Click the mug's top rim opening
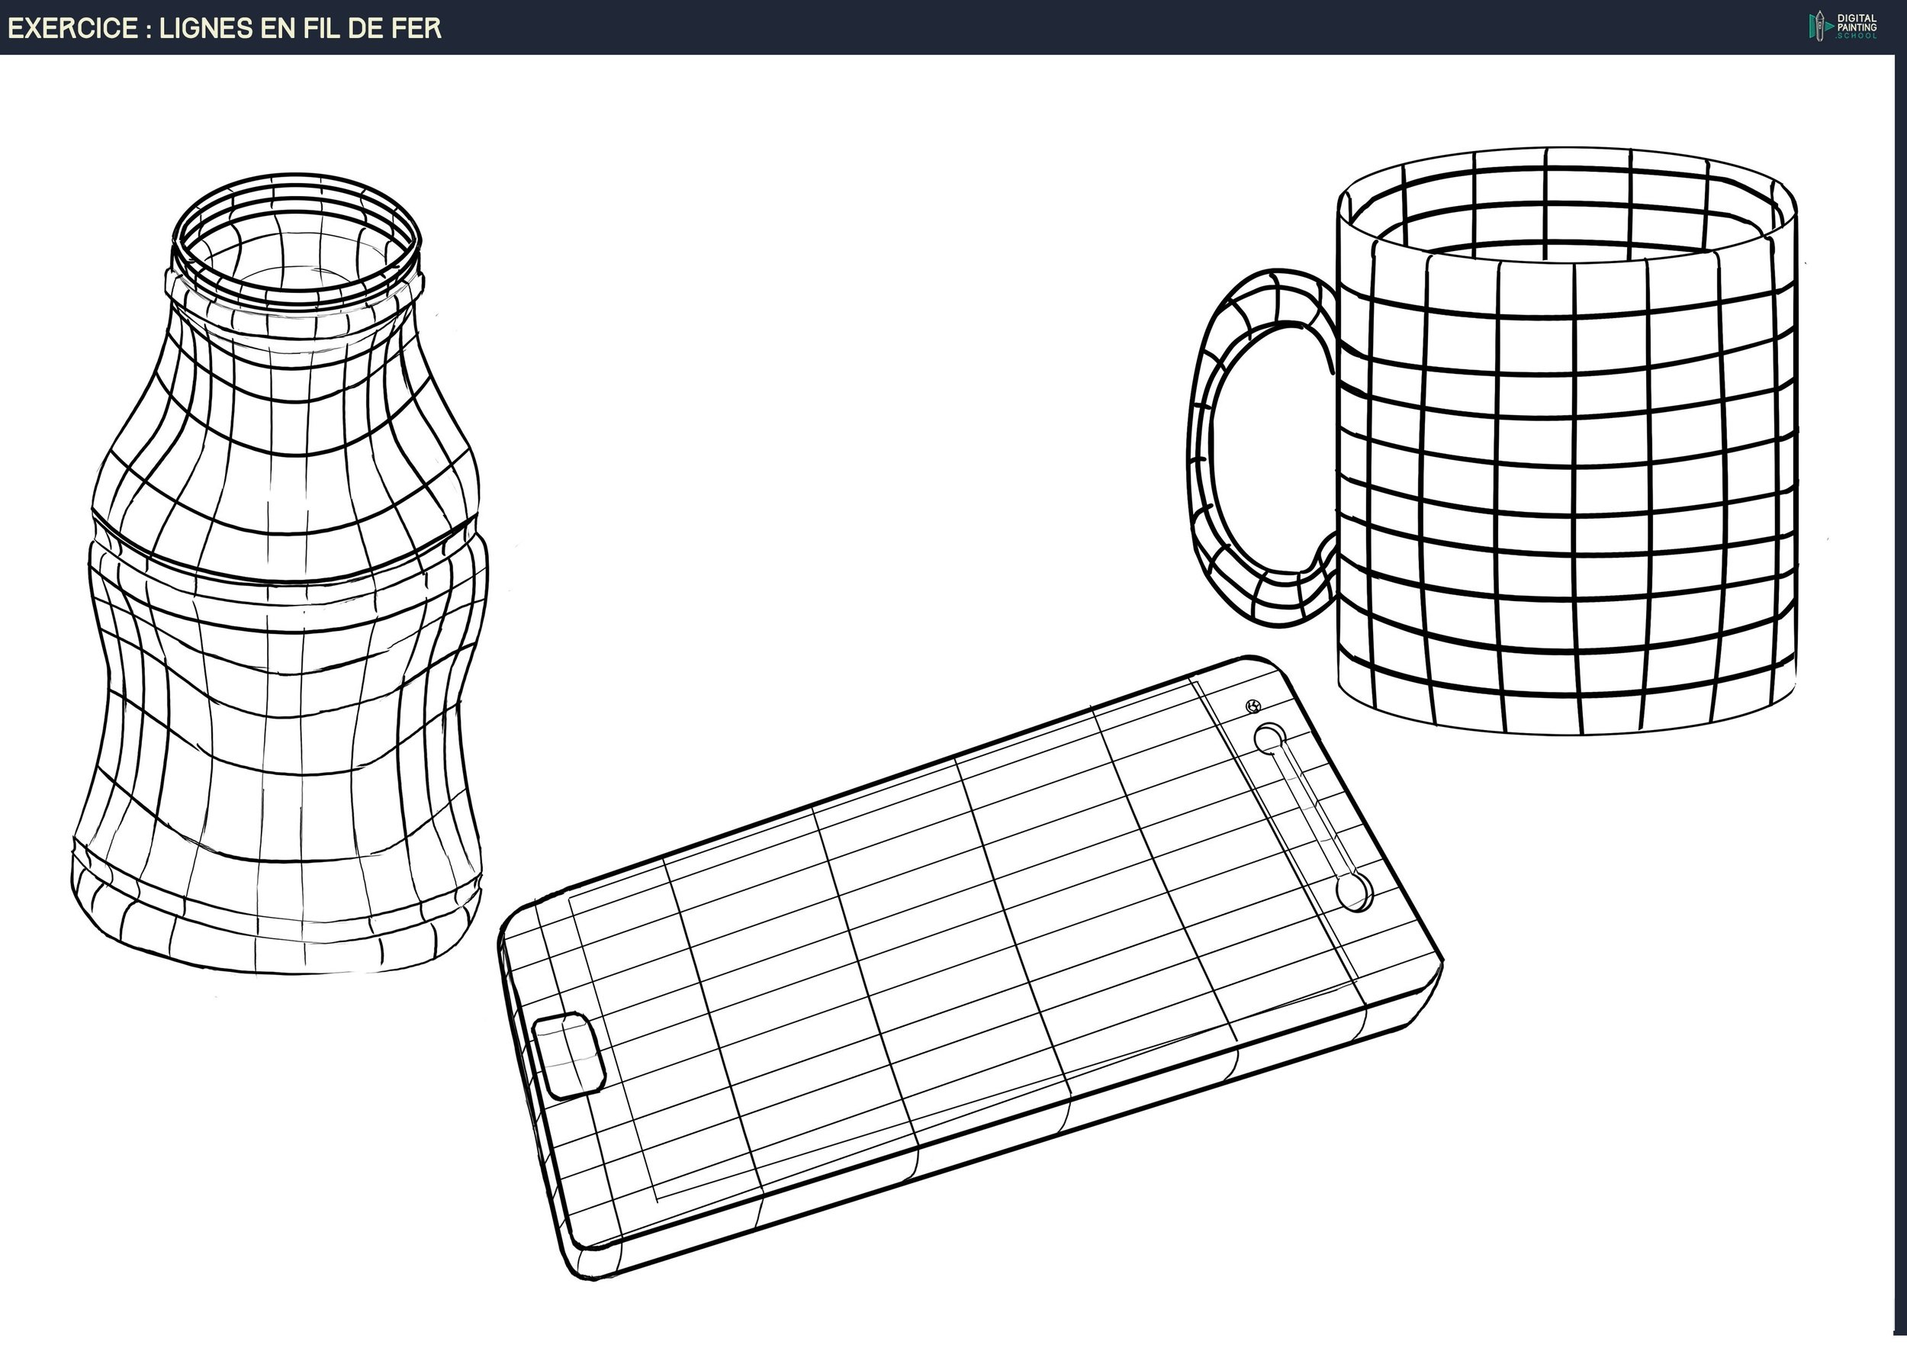The height and width of the screenshot is (1348, 1907). pyautogui.click(x=1565, y=208)
